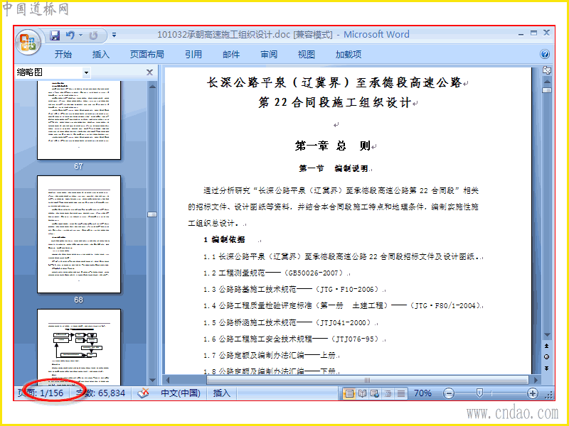569x426 pixels.
Task: Switch to Draft view button
Action: click(401, 393)
